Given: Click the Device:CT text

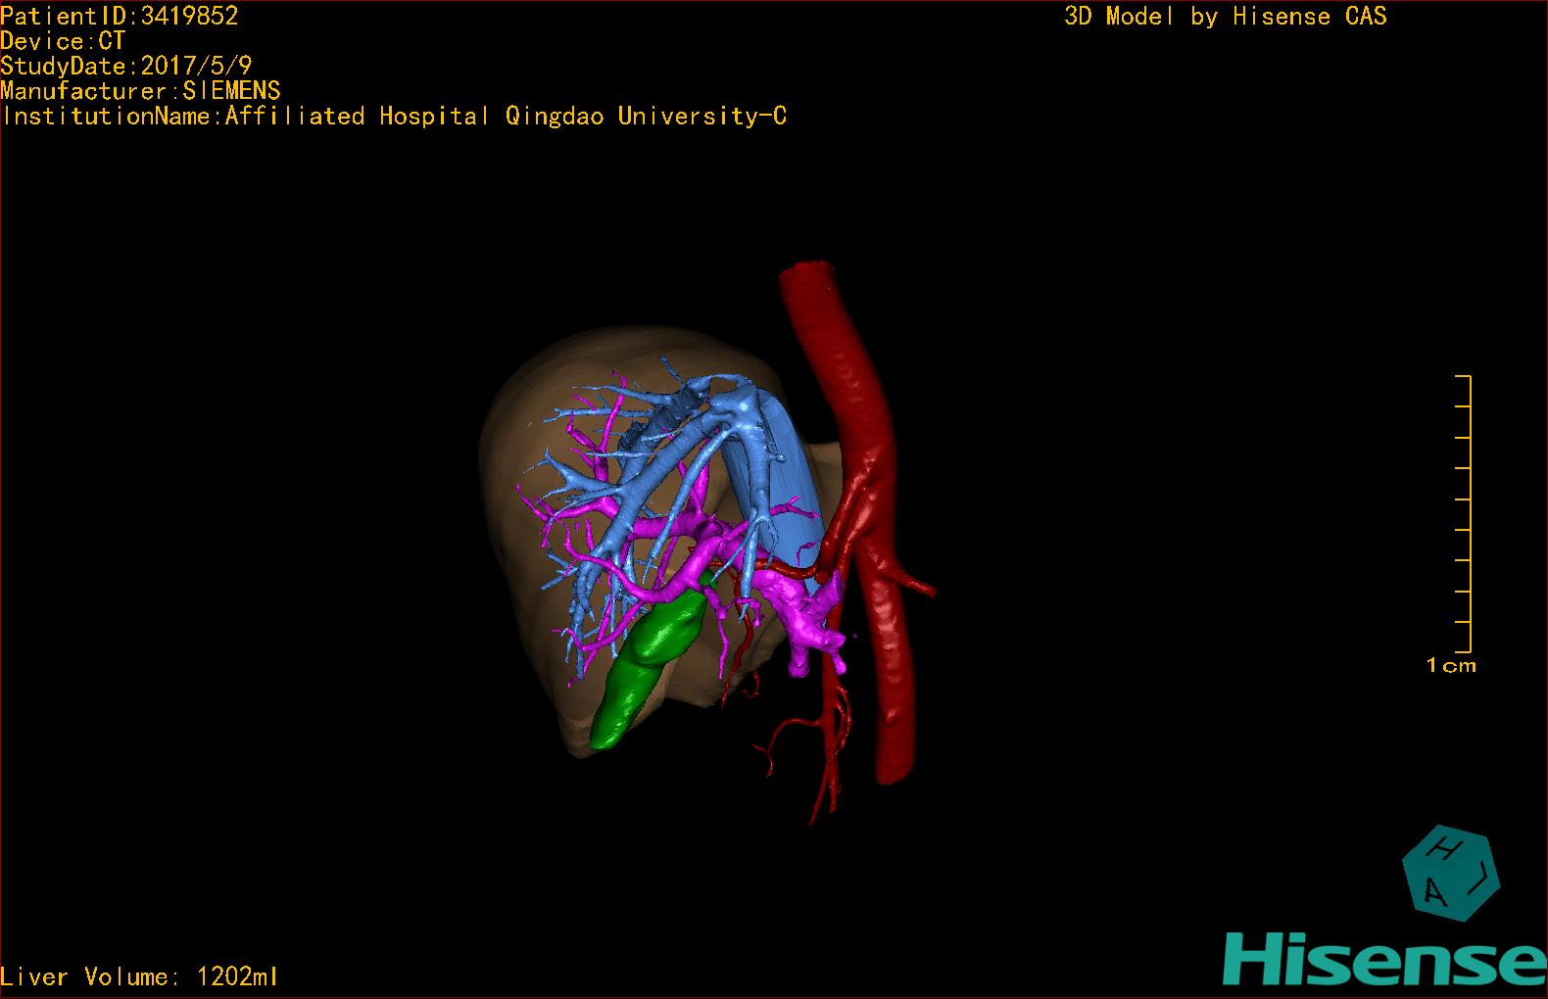Looking at the screenshot, I should (x=63, y=41).
